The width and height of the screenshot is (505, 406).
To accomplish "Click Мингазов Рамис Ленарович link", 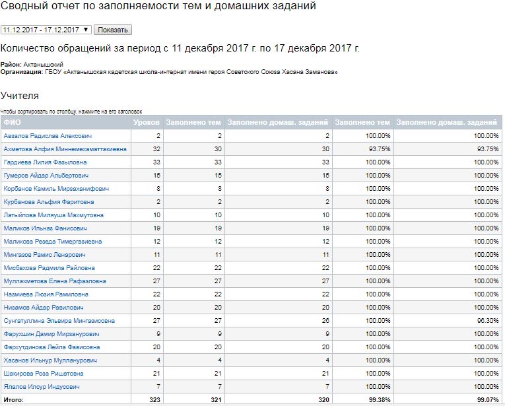I will click(x=45, y=254).
